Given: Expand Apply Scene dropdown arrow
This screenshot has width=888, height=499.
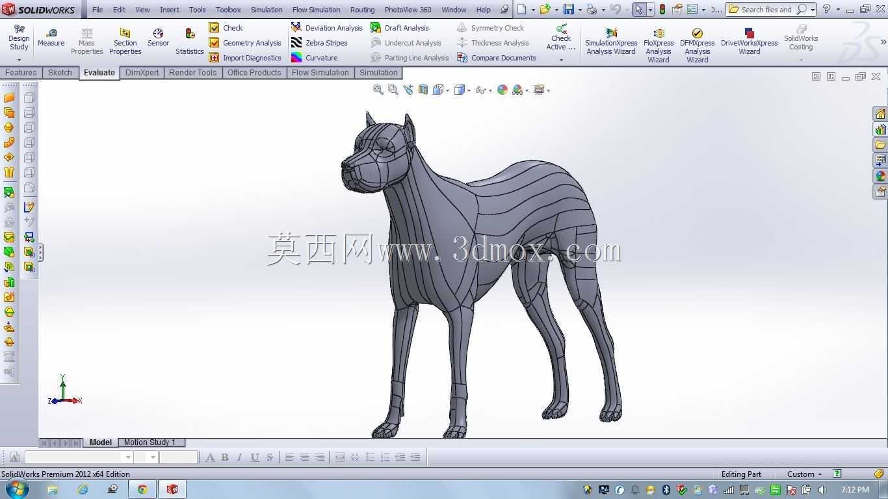Looking at the screenshot, I should [x=527, y=90].
